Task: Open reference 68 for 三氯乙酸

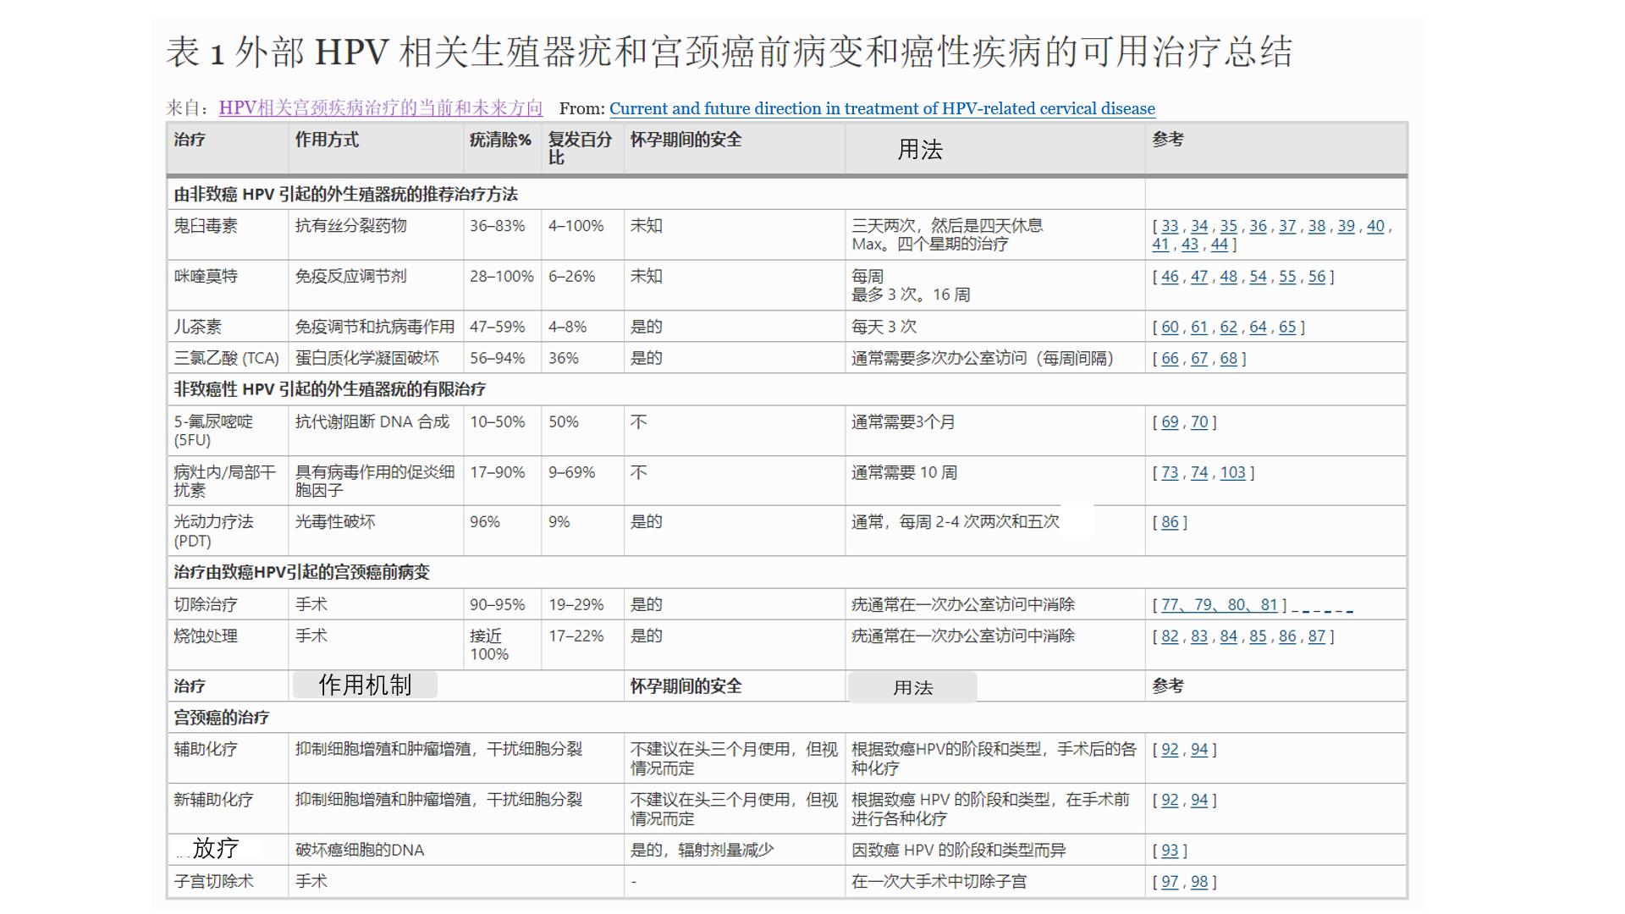Action: point(1227,358)
